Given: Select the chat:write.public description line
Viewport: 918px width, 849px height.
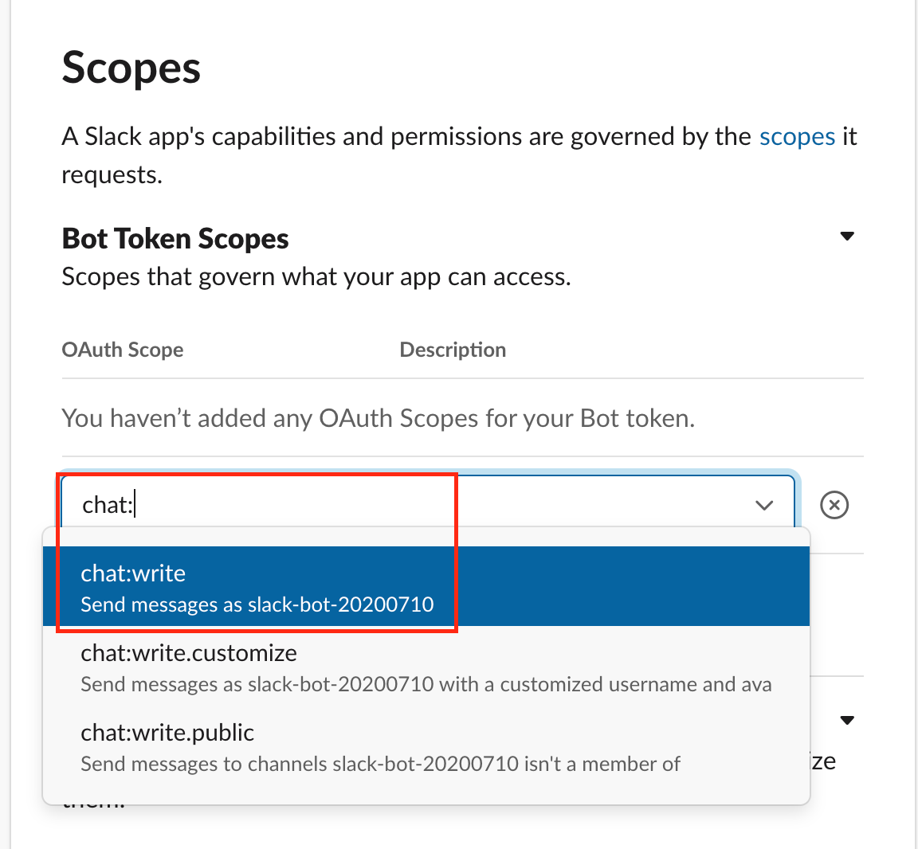Looking at the screenshot, I should (379, 763).
